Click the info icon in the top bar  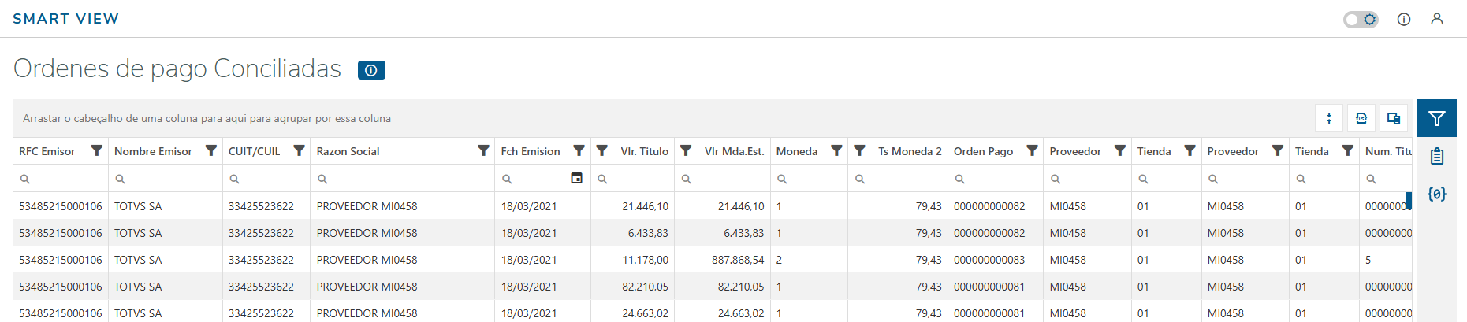tap(1404, 19)
